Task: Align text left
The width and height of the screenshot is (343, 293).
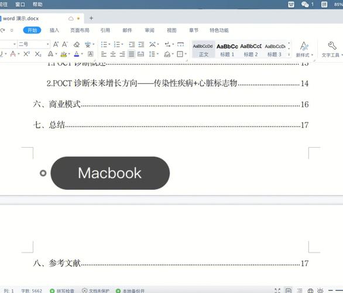Action: (104, 54)
